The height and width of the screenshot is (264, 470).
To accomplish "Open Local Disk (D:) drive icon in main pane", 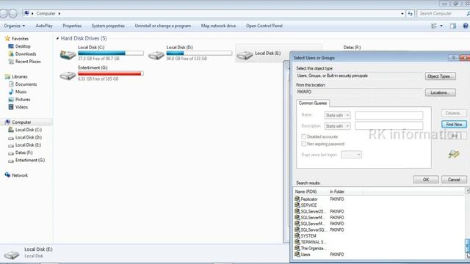I will coord(156,55).
